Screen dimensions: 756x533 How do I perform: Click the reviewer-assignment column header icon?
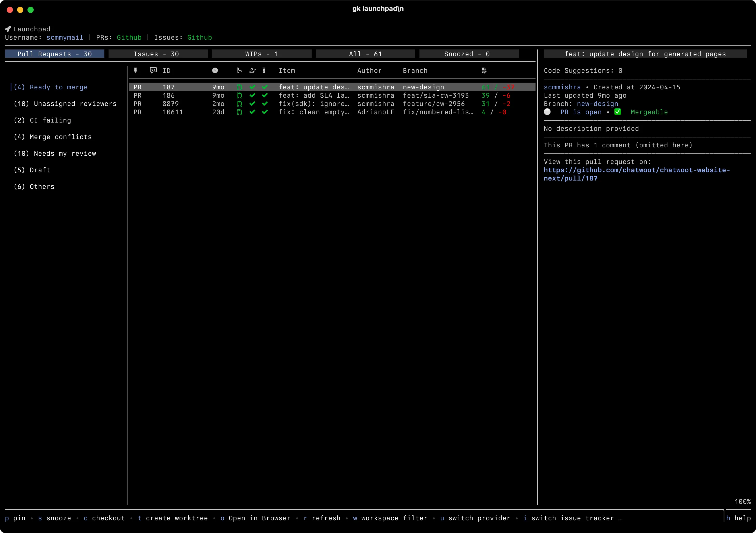pyautogui.click(x=252, y=70)
